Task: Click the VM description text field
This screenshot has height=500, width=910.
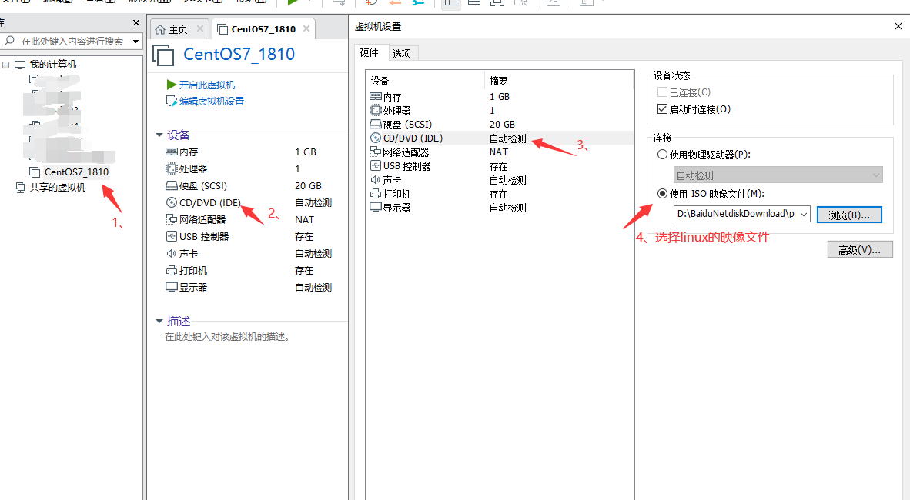Action: click(x=228, y=336)
